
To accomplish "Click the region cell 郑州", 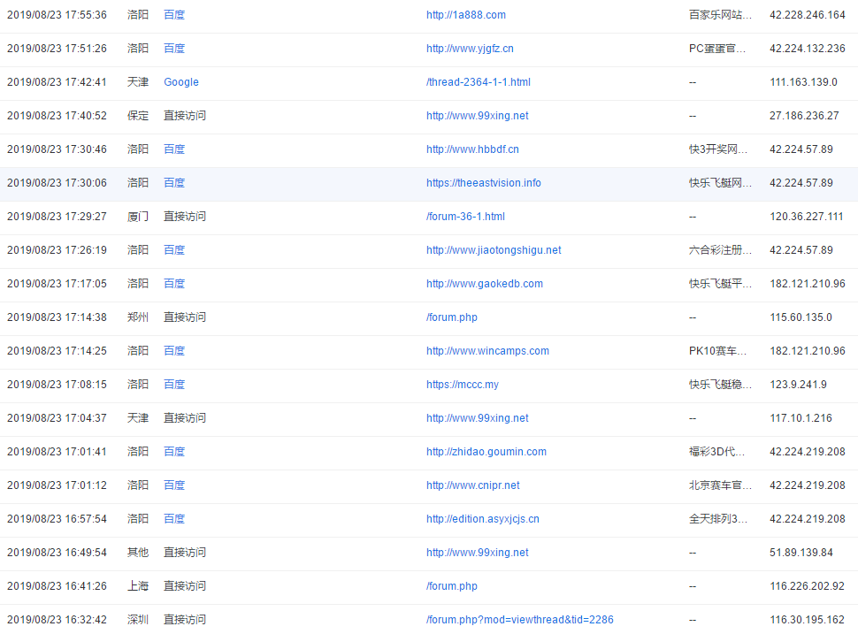I will (138, 317).
